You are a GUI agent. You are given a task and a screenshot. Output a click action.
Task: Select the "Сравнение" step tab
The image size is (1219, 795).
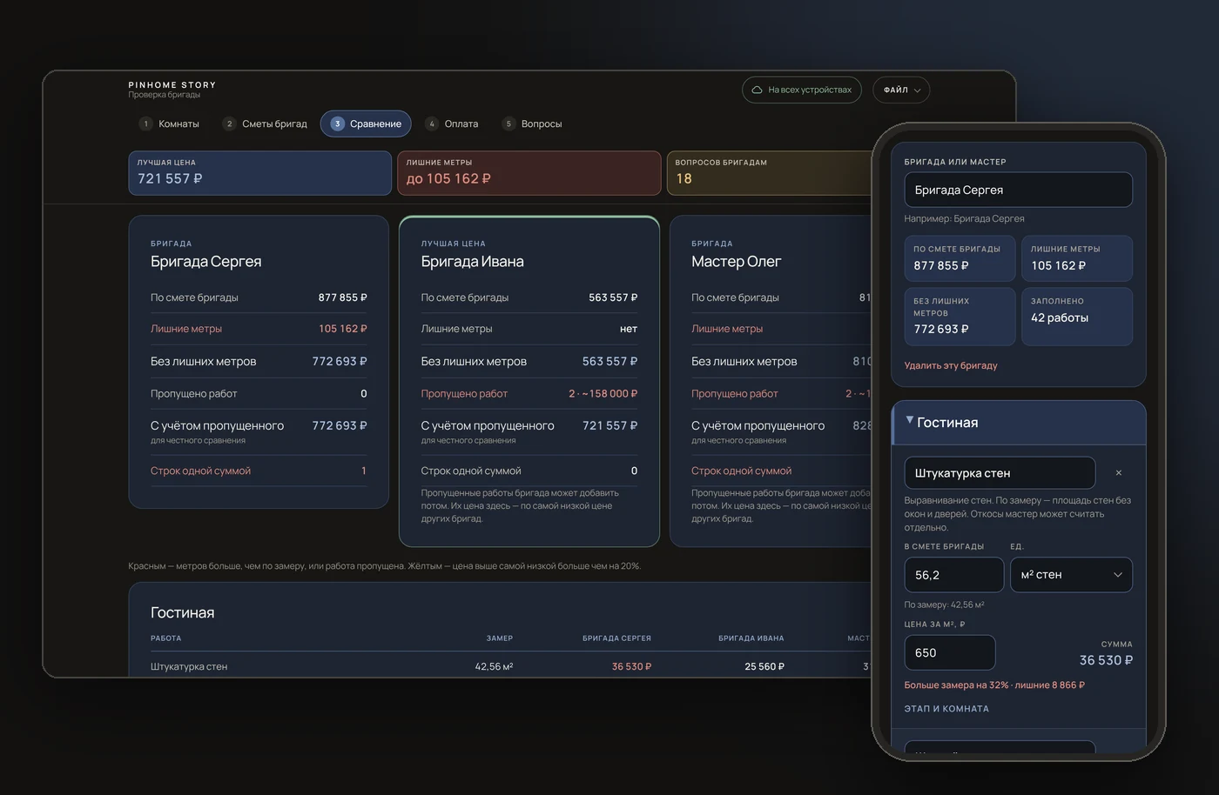coord(366,124)
